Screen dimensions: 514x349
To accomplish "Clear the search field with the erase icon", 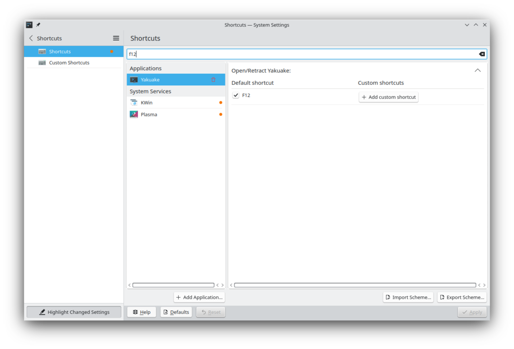I will 481,54.
